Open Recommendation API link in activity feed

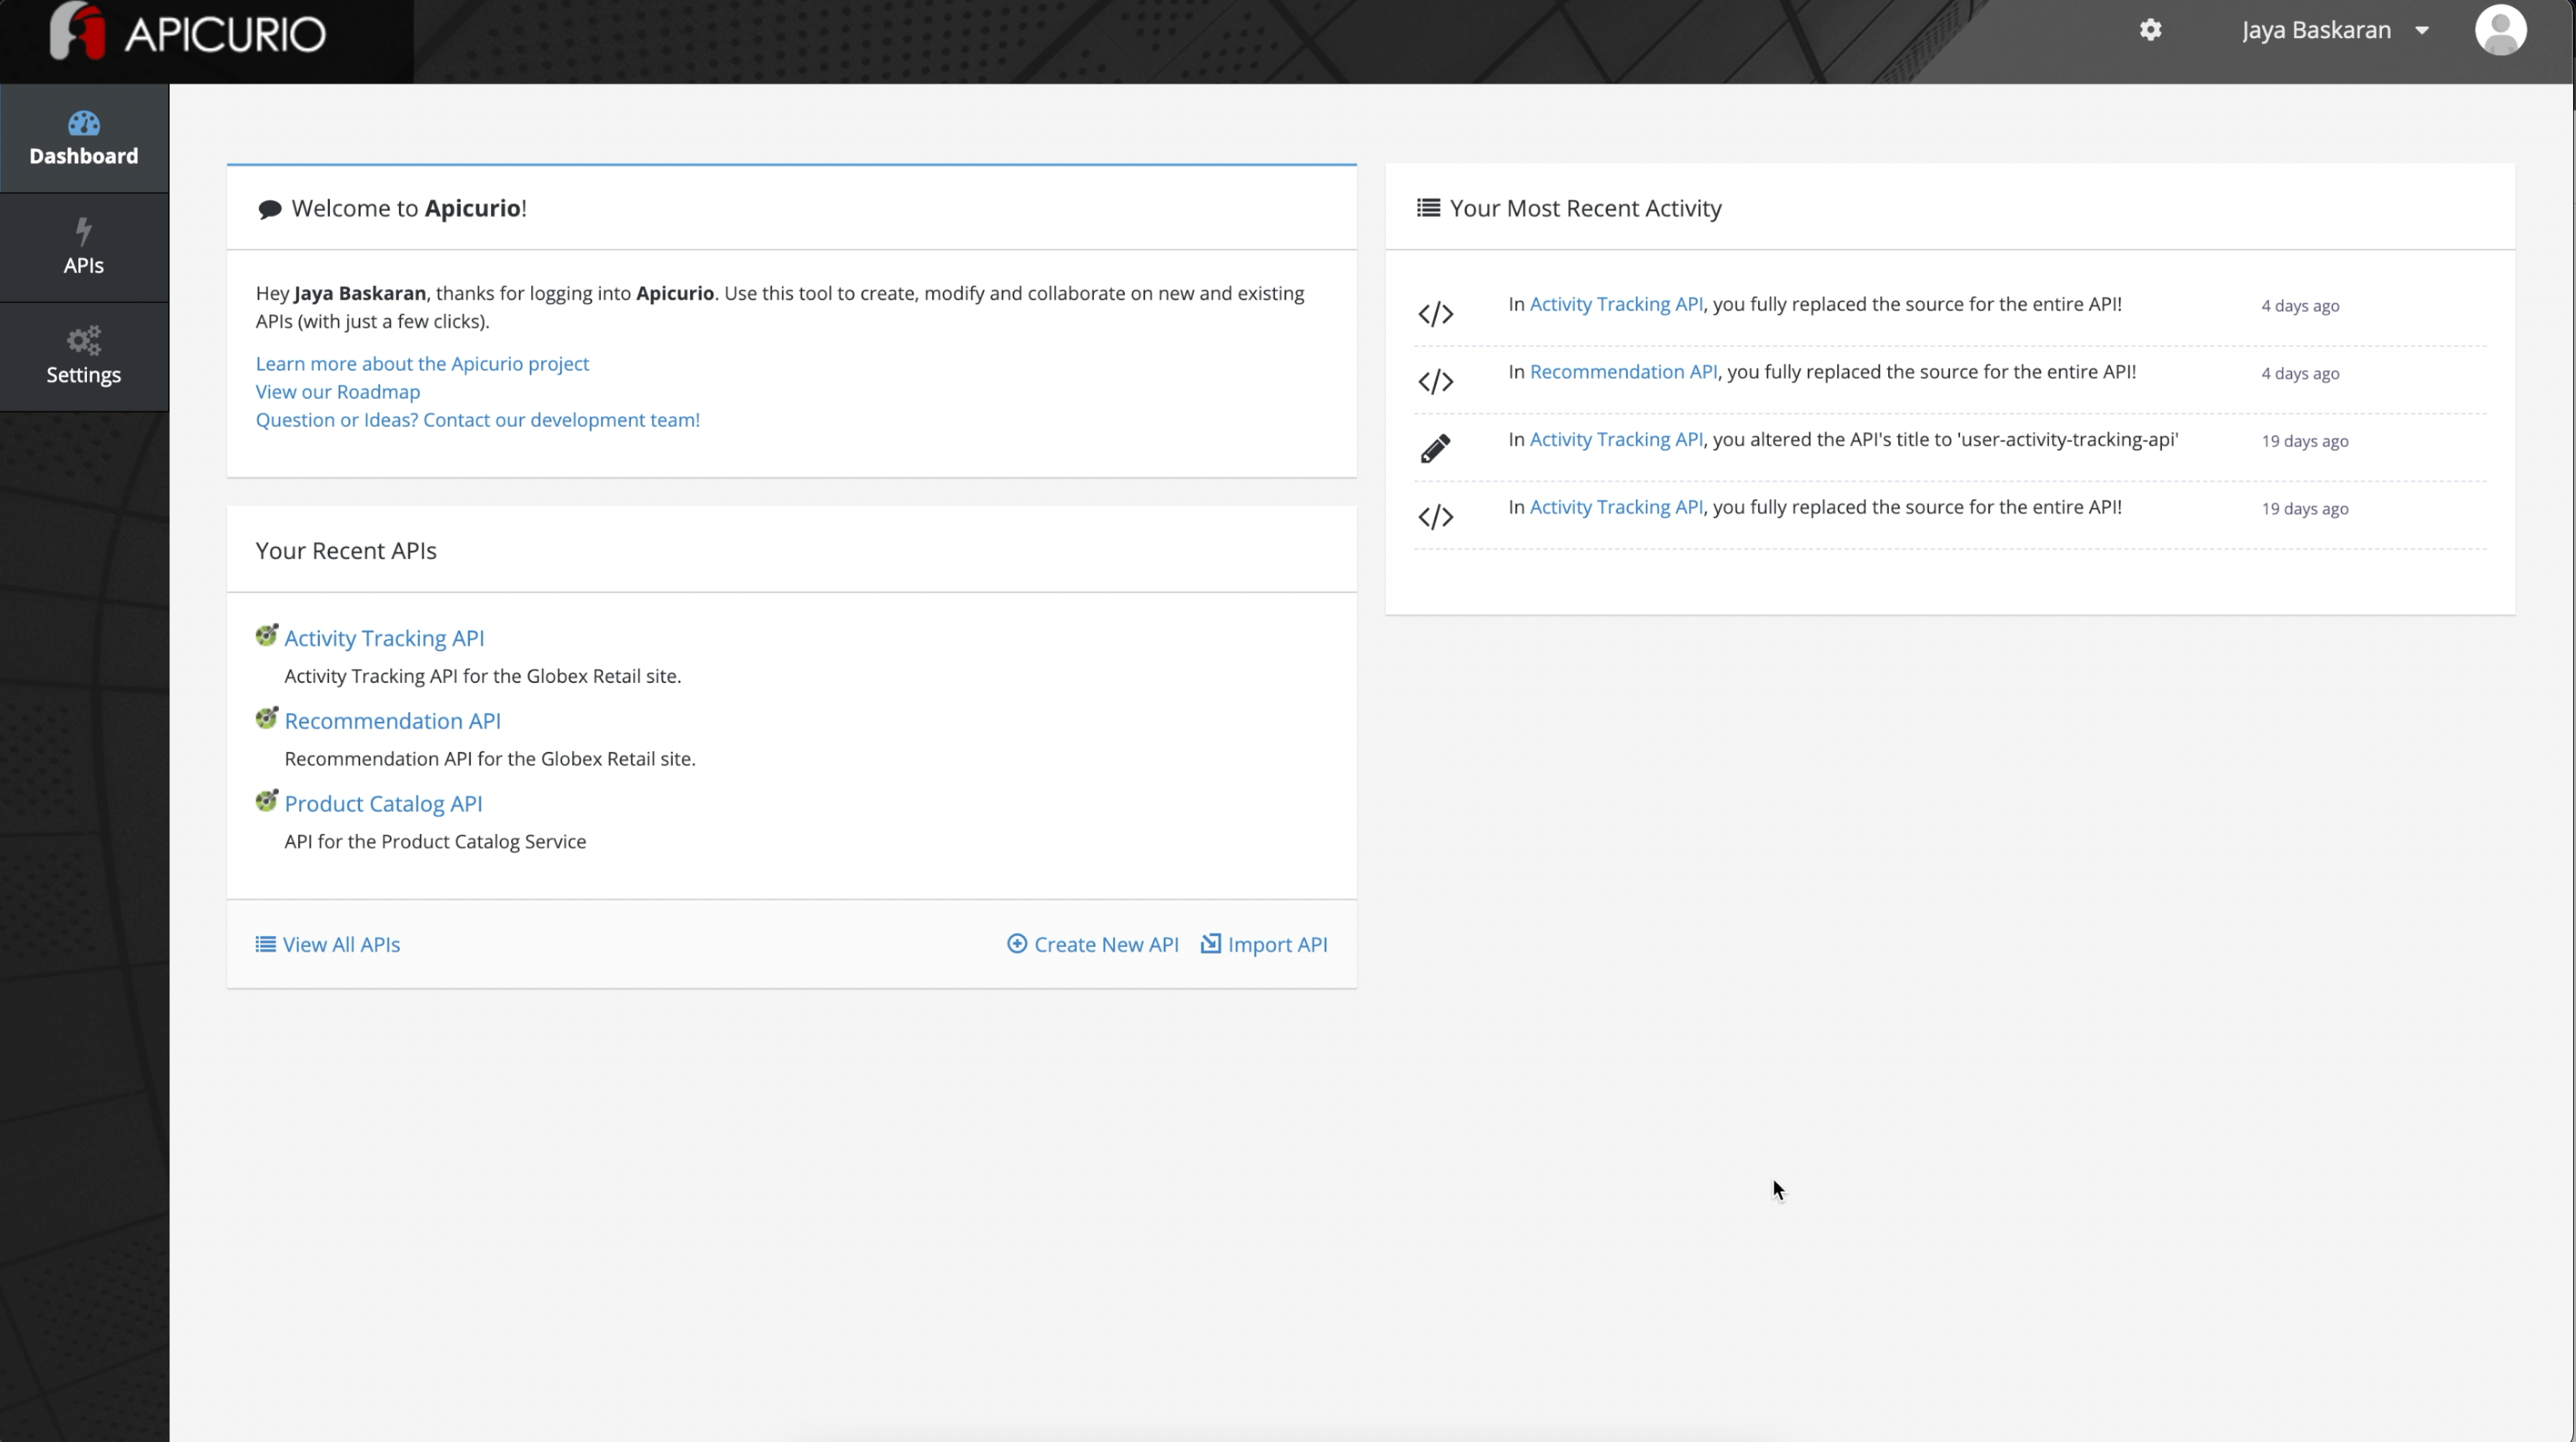tap(1623, 372)
